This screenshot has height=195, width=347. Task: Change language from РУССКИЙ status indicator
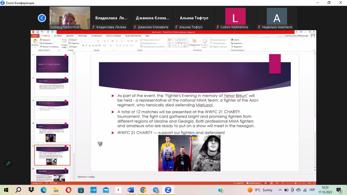(x=54, y=183)
